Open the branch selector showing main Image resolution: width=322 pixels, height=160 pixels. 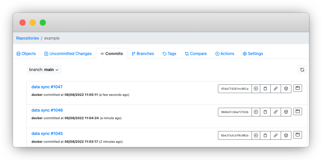(x=44, y=69)
